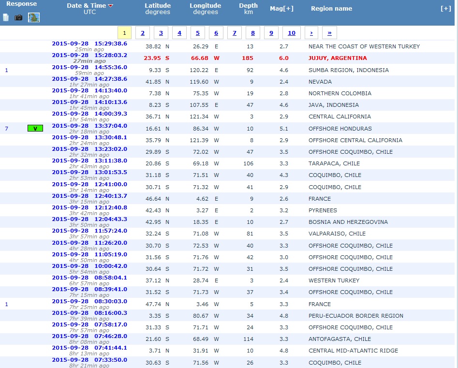Sort by Date & Time red arrow

110,6
